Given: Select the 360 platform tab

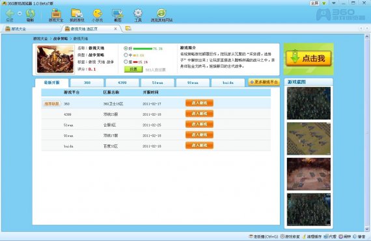Looking at the screenshot, I should pyautogui.click(x=87, y=82).
